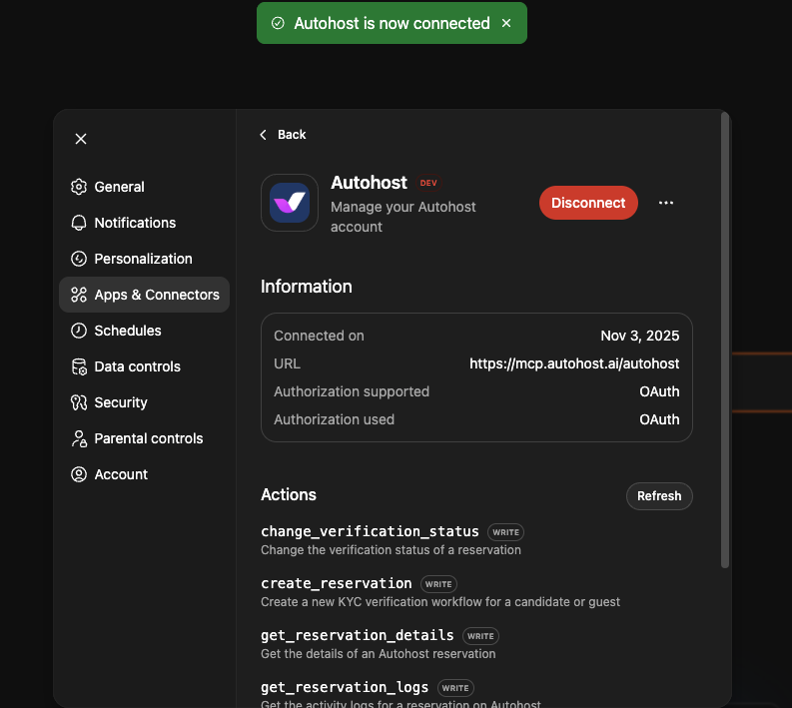The width and height of the screenshot is (792, 708).
Task: Select the change_verification_status action
Action: [370, 531]
